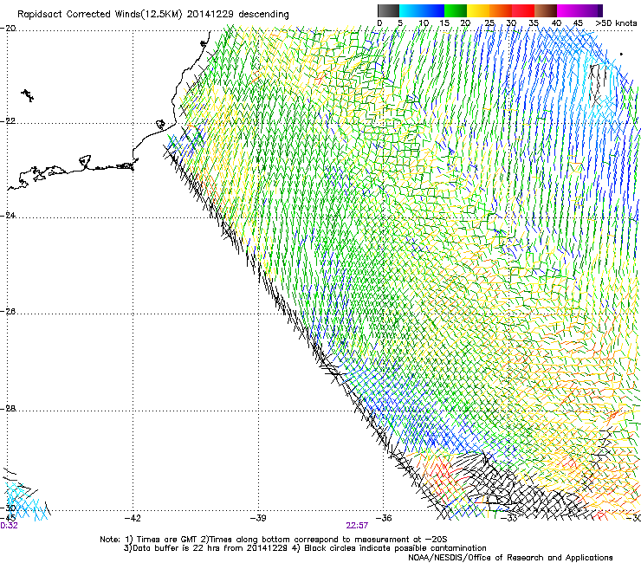Click the green 15-20 knots legend segment

pos(456,10)
